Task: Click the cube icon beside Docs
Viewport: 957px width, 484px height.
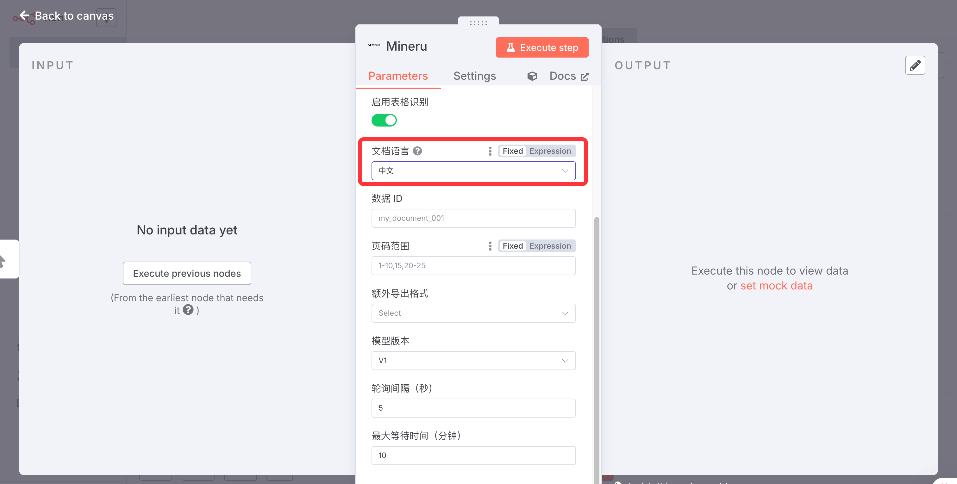Action: click(532, 76)
